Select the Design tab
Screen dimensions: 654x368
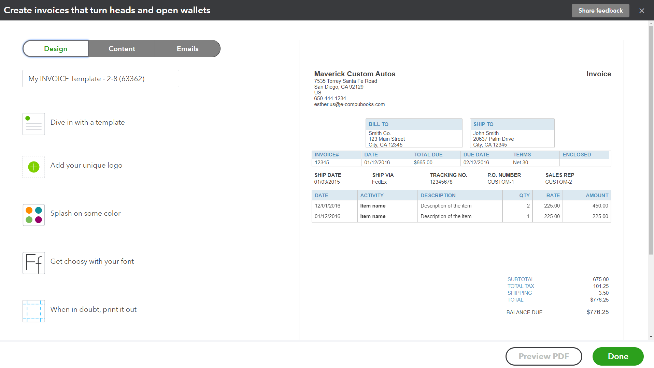[x=55, y=48]
